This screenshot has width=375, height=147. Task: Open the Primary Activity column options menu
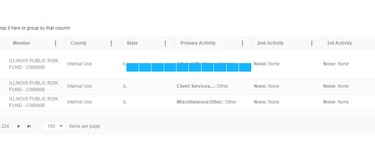click(x=242, y=43)
